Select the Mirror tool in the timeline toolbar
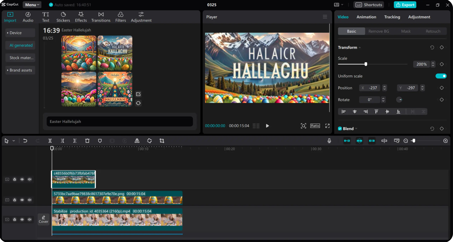453x242 pixels. click(x=137, y=141)
